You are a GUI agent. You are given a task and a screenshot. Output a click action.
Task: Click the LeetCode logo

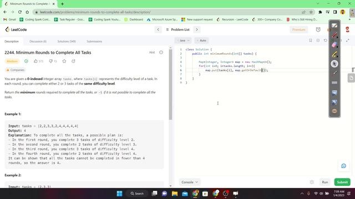pos(16,29)
